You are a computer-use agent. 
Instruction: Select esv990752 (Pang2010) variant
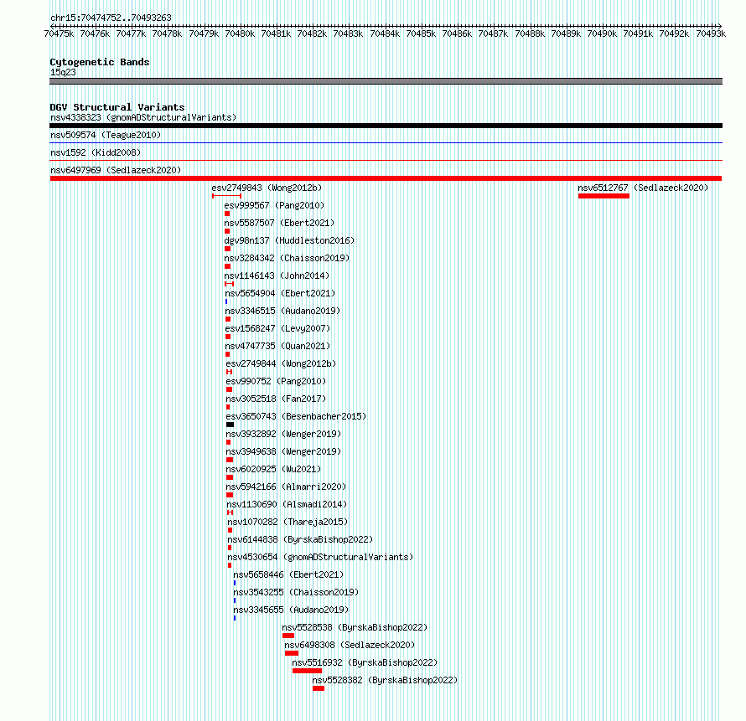click(276, 381)
